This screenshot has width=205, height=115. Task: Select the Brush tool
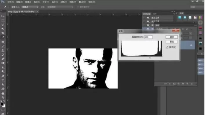[3, 46]
